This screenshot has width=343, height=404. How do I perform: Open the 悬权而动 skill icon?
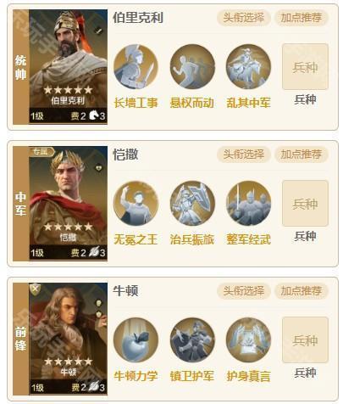coord(192,67)
